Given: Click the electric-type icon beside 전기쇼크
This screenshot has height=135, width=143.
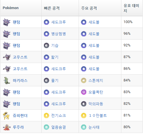Looking at the screenshot, I should tap(46, 116).
